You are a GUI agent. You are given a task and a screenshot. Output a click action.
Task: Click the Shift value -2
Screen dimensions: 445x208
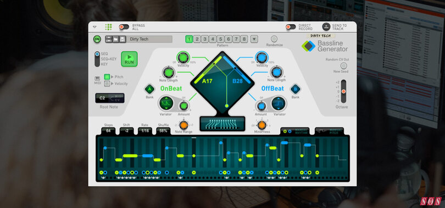click(x=126, y=131)
